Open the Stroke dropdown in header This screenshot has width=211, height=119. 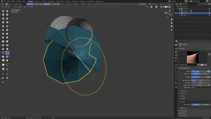(77, 4)
